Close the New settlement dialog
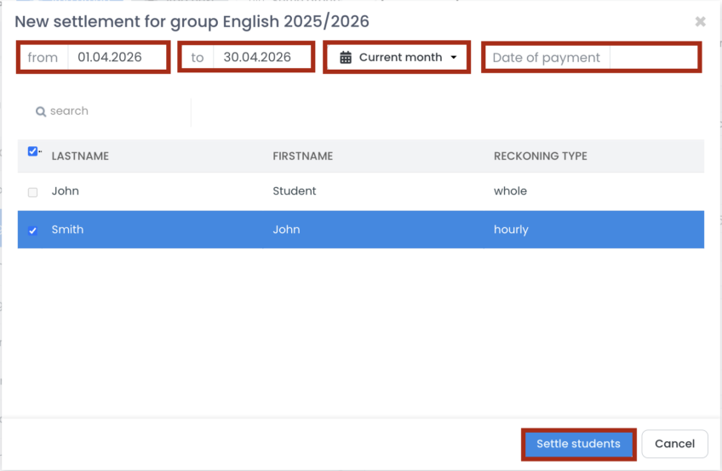 coord(700,21)
